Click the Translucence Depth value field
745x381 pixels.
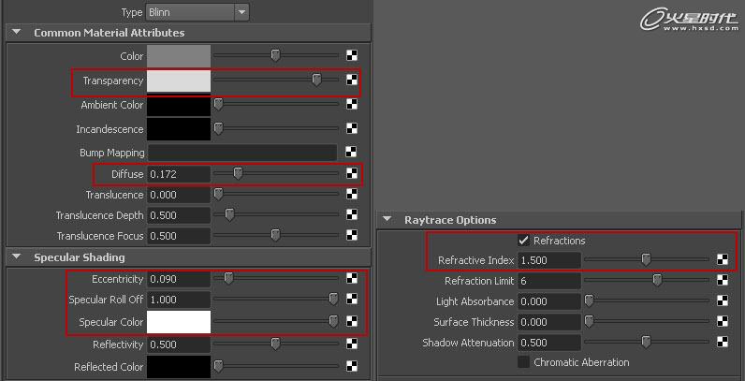[x=179, y=215]
